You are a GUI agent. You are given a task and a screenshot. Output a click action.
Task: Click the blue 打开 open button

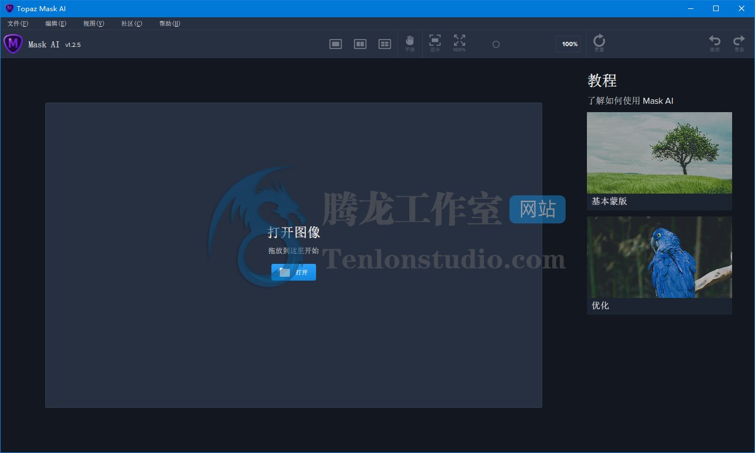point(294,272)
